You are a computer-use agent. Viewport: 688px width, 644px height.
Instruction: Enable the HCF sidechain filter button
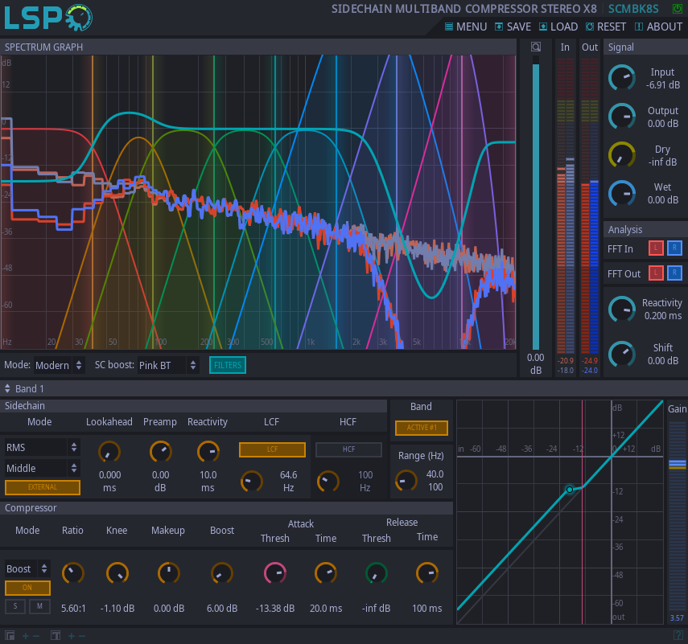pyautogui.click(x=348, y=449)
